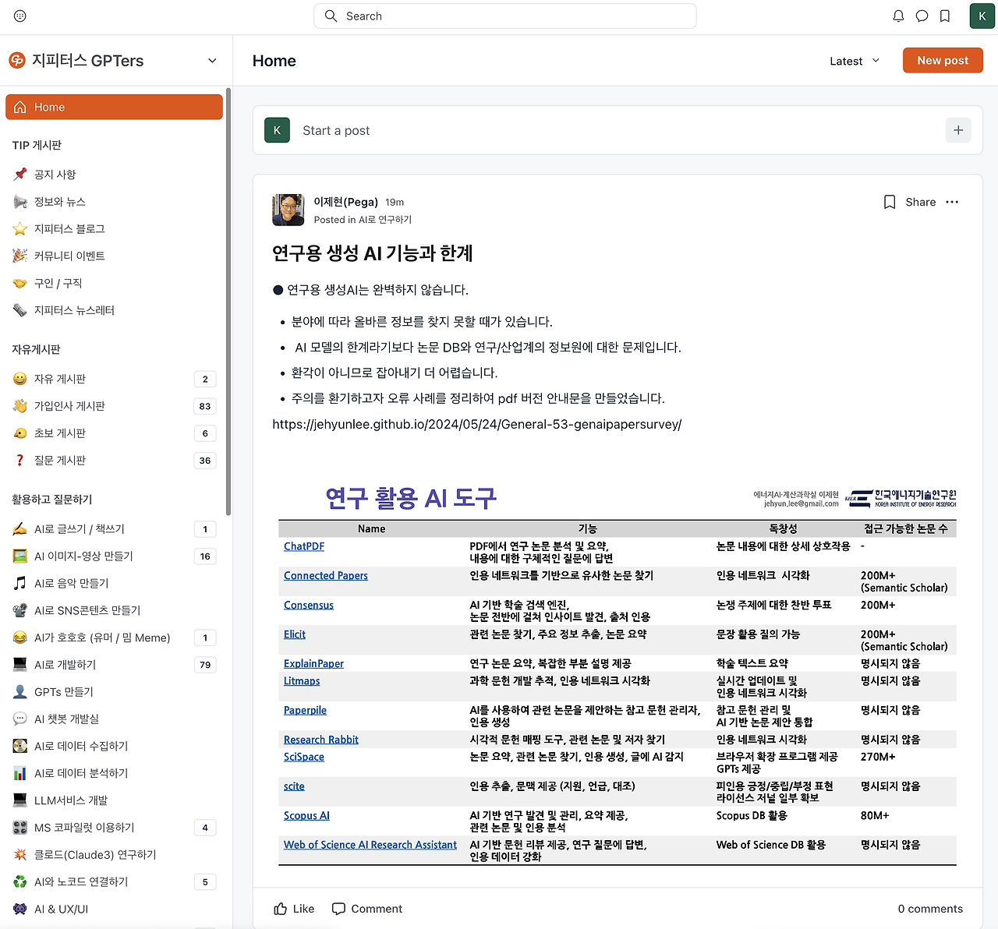Click the question mark icon beside 질문 게시판
Screen dimensions: 998x929
pos(20,460)
